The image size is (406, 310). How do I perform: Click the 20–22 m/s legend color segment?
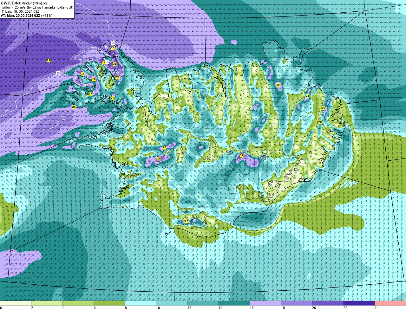point(328,303)
